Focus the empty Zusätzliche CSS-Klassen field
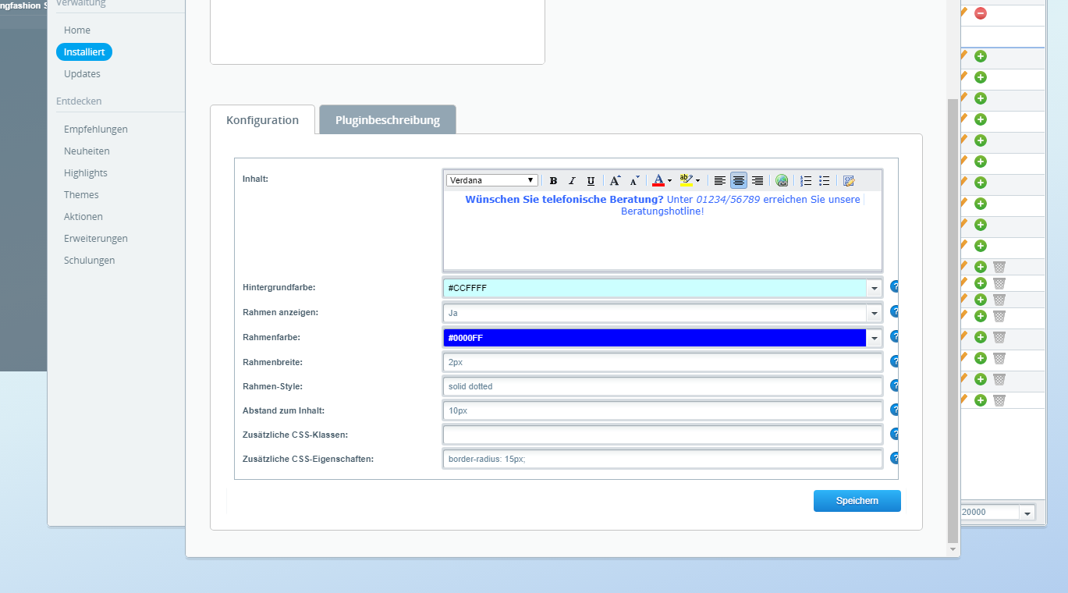Image resolution: width=1068 pixels, height=593 pixels. [663, 435]
